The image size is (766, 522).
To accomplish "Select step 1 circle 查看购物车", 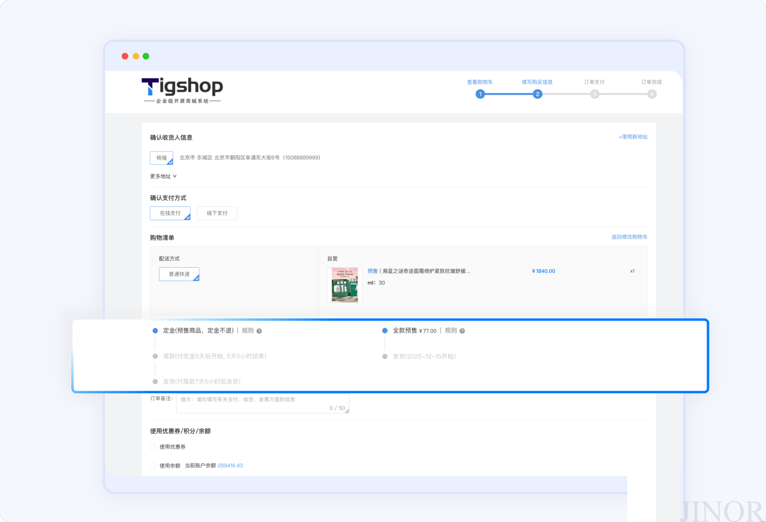I will 480,94.
